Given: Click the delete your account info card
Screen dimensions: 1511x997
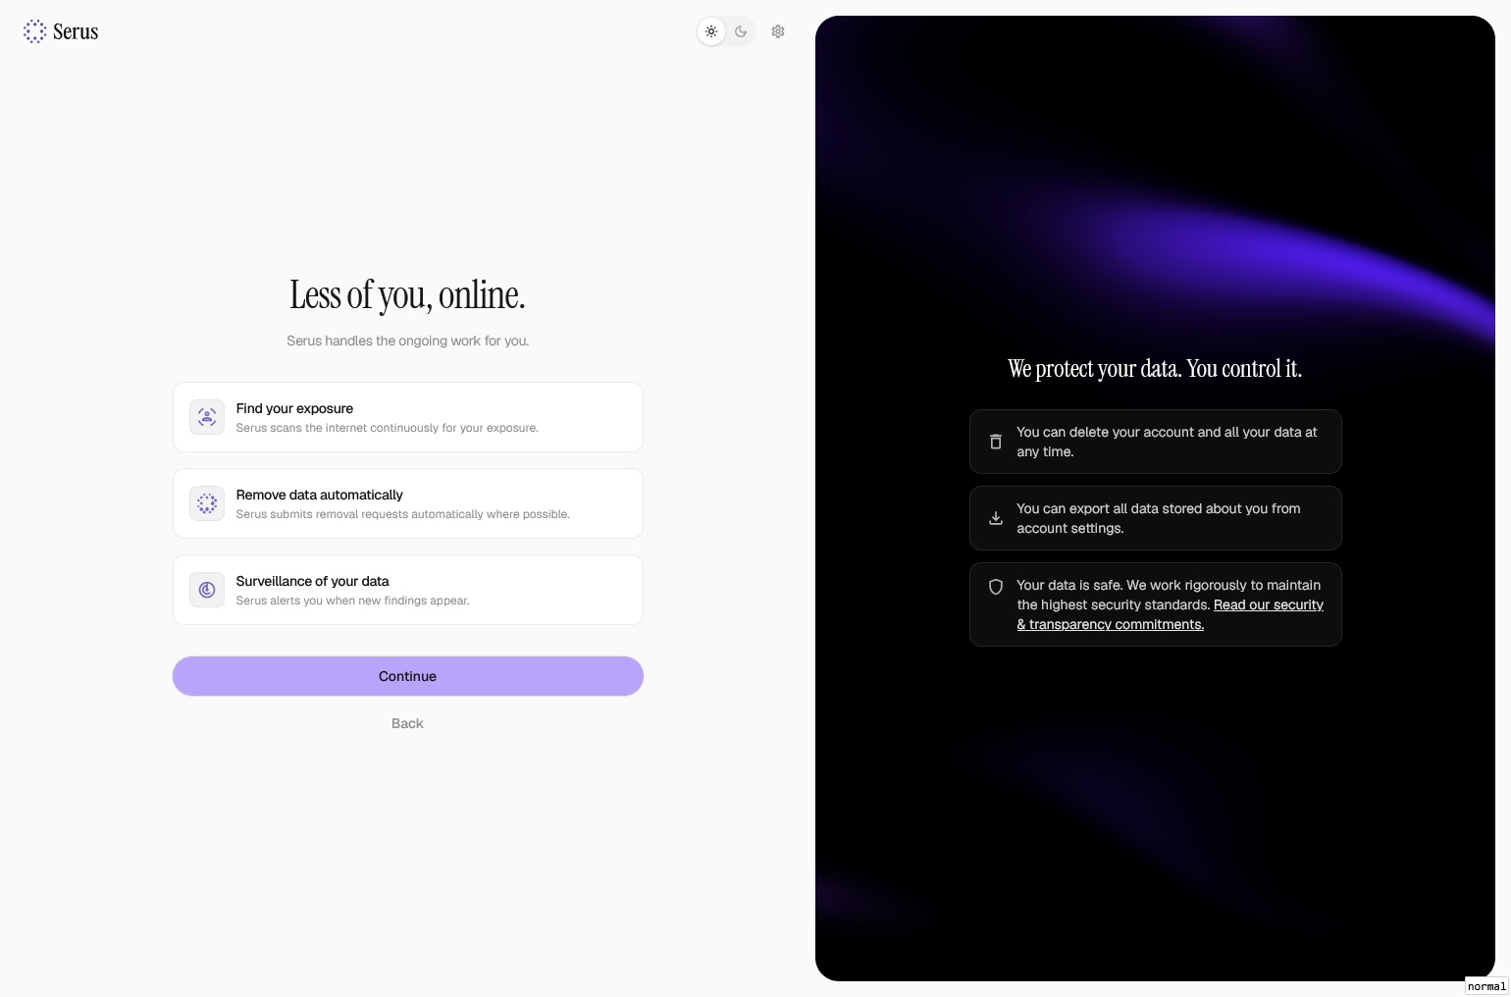Looking at the screenshot, I should pyautogui.click(x=1156, y=442).
